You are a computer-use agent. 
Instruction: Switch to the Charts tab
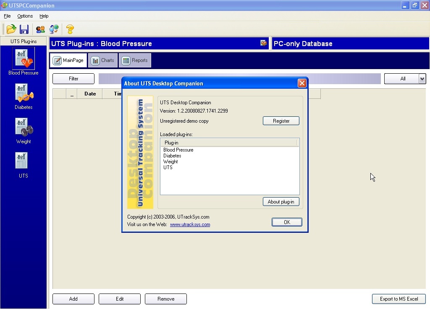pyautogui.click(x=103, y=60)
